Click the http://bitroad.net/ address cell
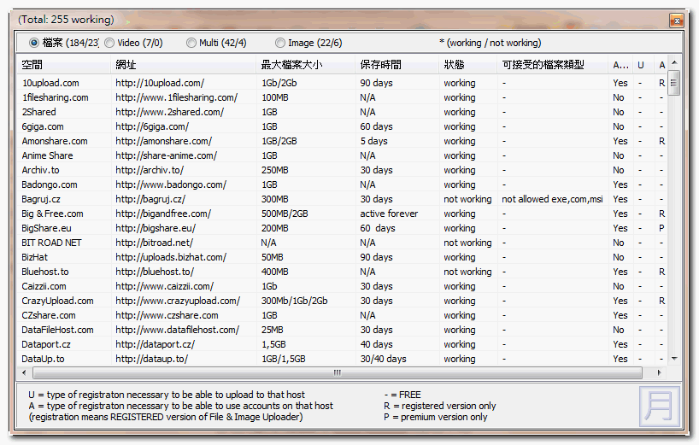This screenshot has width=699, height=445. click(154, 243)
